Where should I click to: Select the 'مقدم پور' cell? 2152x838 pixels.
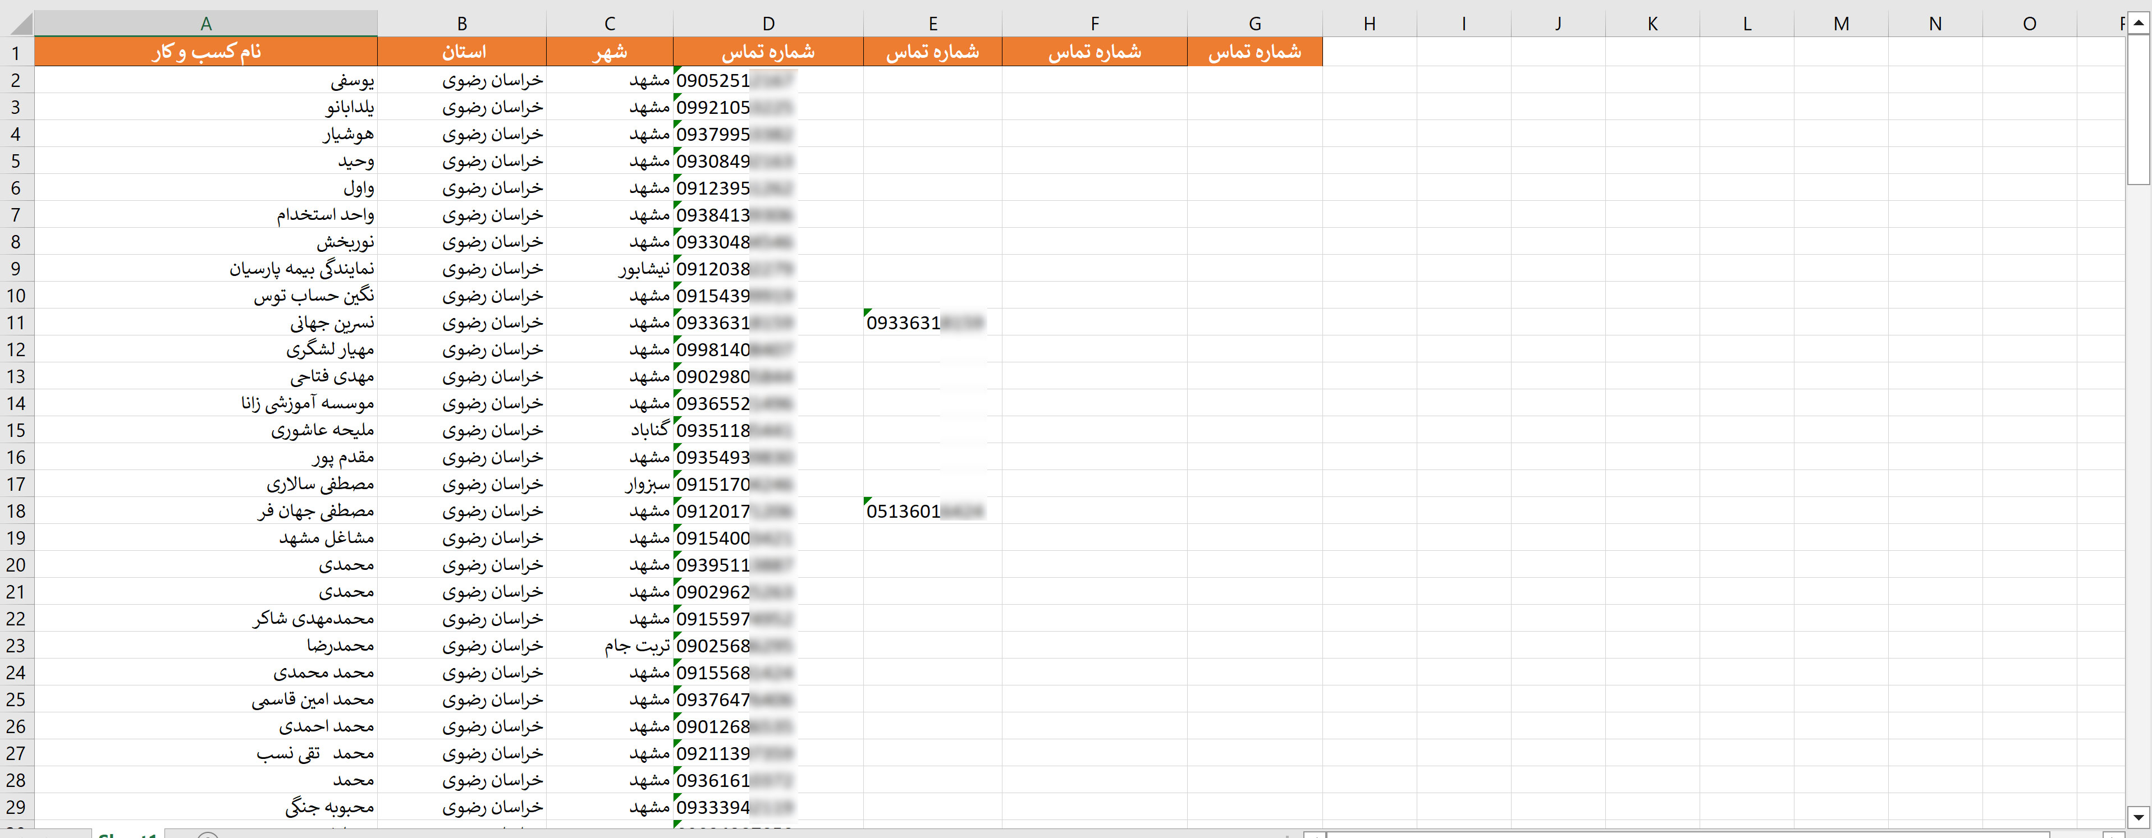point(205,457)
